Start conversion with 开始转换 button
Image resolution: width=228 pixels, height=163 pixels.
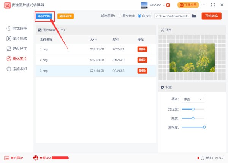[211, 16]
